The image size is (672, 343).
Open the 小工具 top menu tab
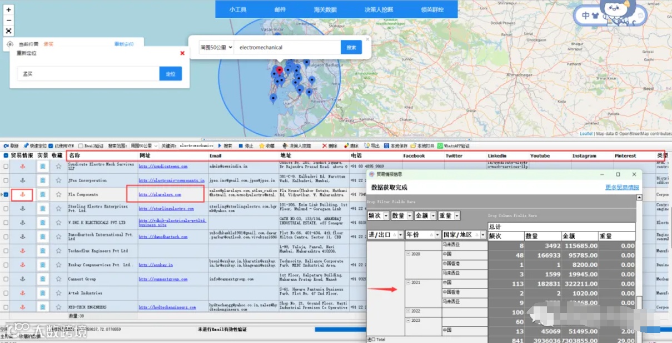pos(238,9)
